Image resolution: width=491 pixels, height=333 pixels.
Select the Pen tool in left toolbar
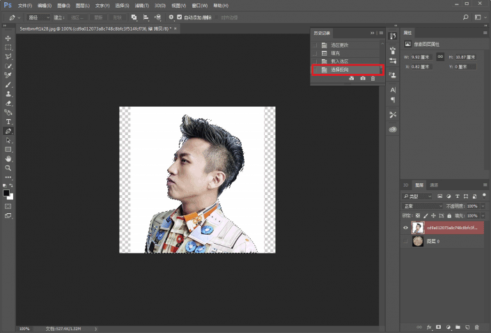pos(8,131)
